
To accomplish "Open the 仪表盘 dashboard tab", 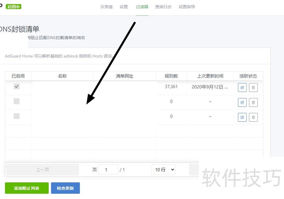I will pyautogui.click(x=106, y=7).
